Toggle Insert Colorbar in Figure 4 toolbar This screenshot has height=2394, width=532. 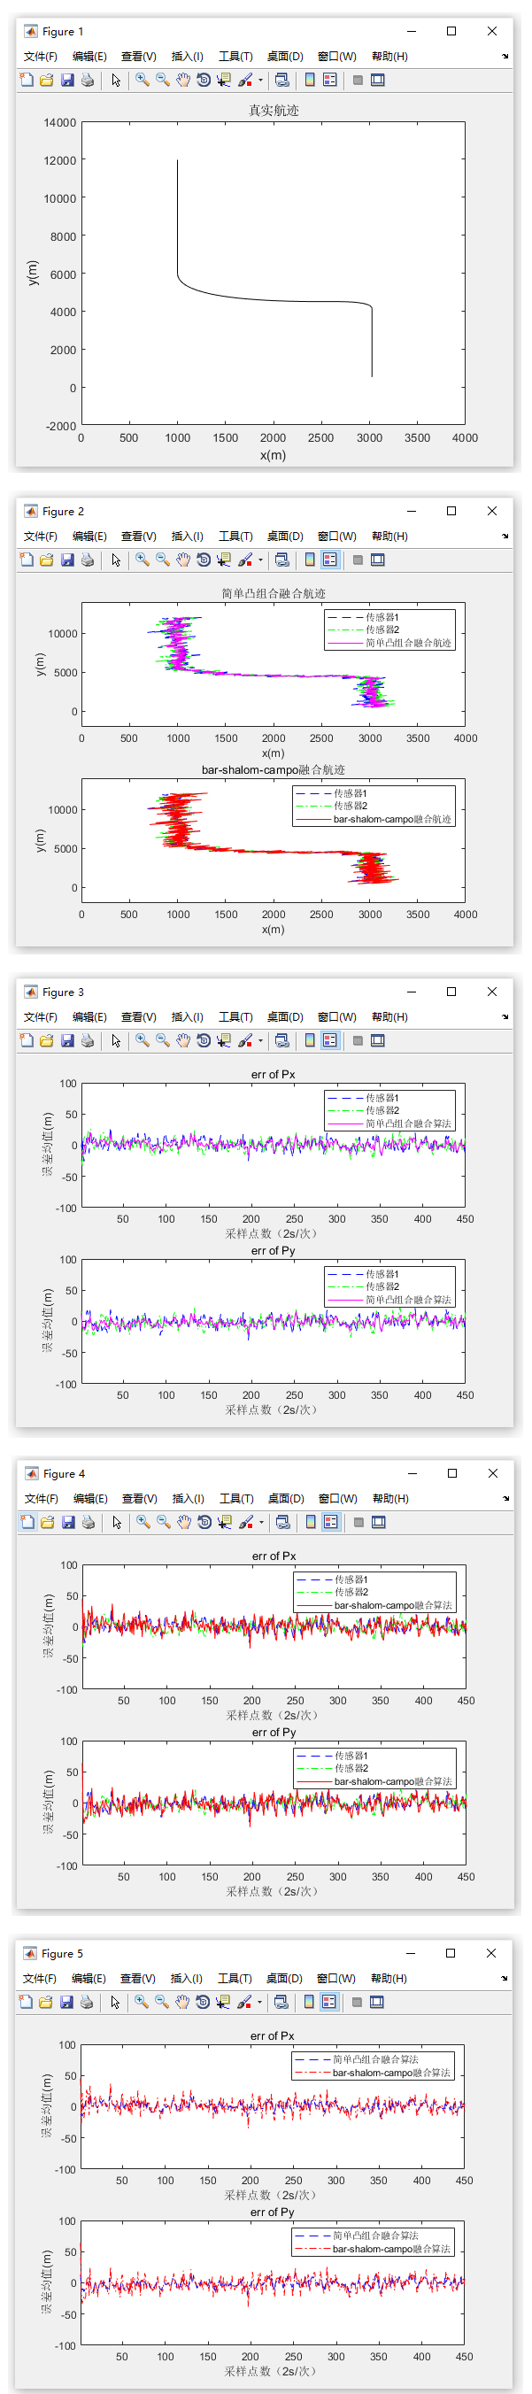coord(310,1522)
